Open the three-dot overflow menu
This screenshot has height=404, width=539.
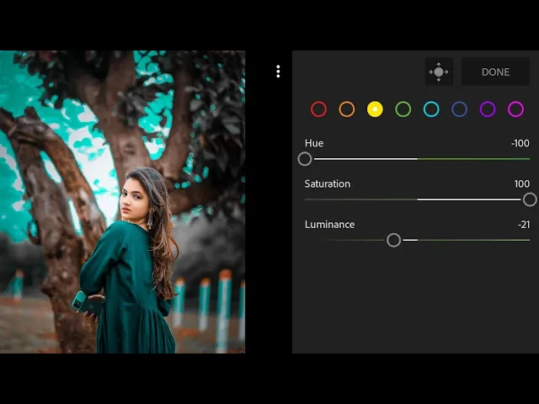click(x=278, y=72)
